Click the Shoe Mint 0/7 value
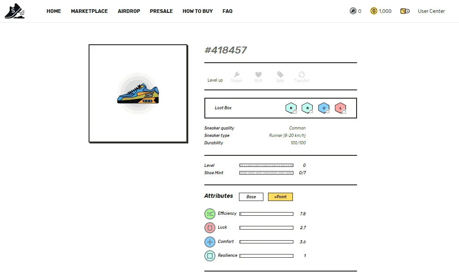 [303, 173]
